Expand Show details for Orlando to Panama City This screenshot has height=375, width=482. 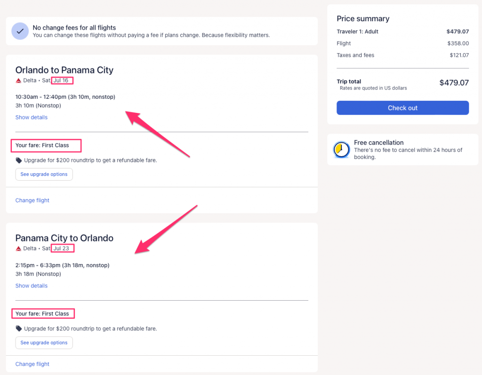[31, 117]
